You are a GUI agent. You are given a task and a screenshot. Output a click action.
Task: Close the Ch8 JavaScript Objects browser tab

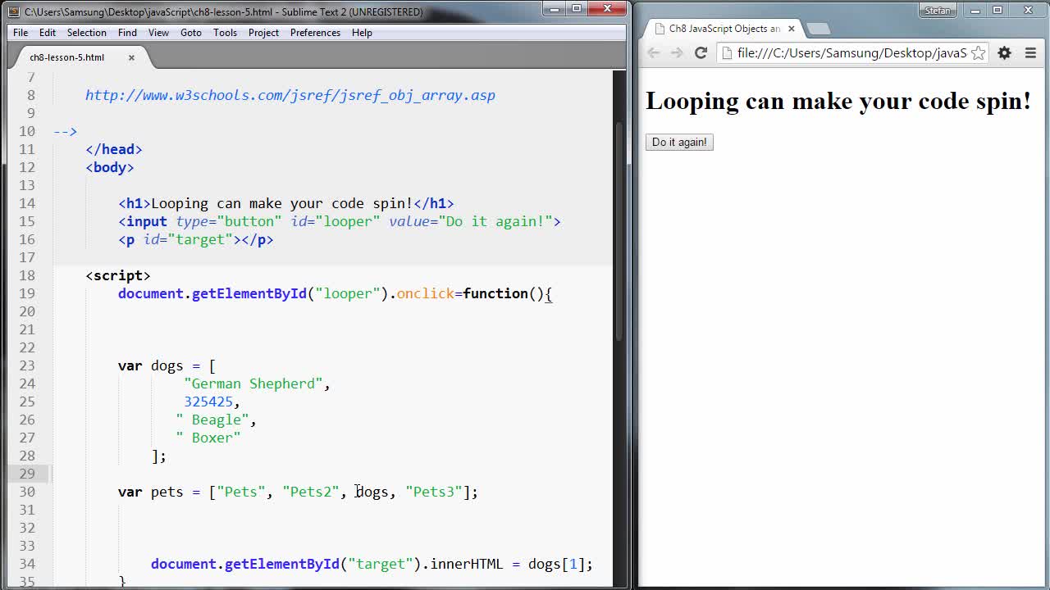(x=791, y=28)
